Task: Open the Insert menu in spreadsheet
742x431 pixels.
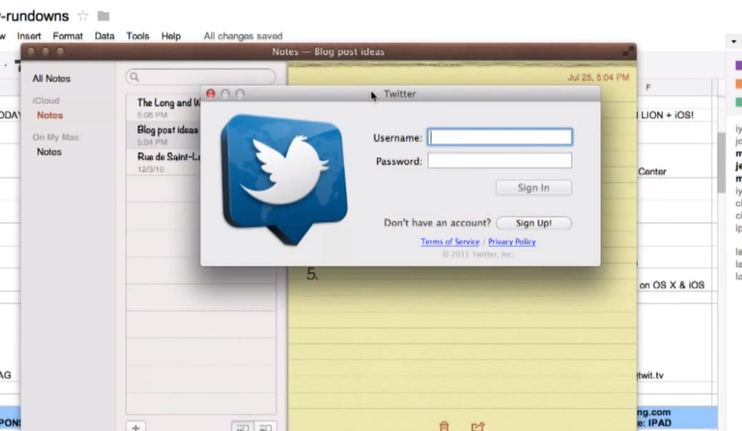Action: [29, 36]
